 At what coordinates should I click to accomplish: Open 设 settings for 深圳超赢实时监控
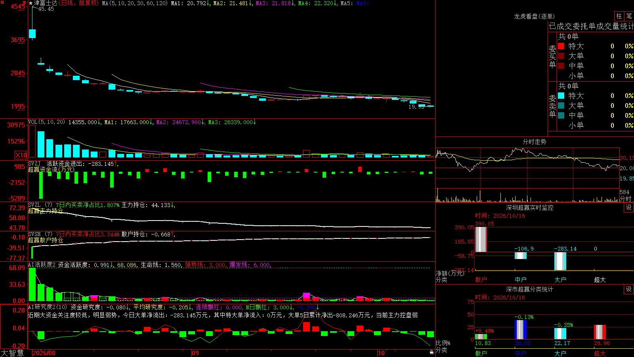pos(629,207)
